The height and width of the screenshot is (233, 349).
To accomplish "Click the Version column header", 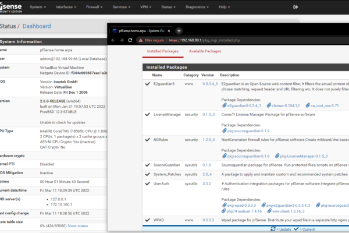I will pyautogui.click(x=208, y=75).
